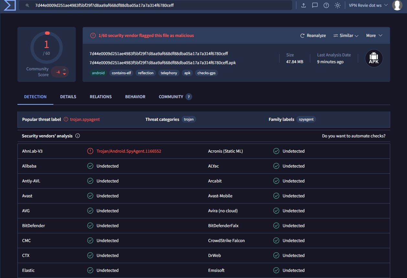Click the Avast undetected checkmark icon
The width and height of the screenshot is (407, 278).
coord(90,196)
